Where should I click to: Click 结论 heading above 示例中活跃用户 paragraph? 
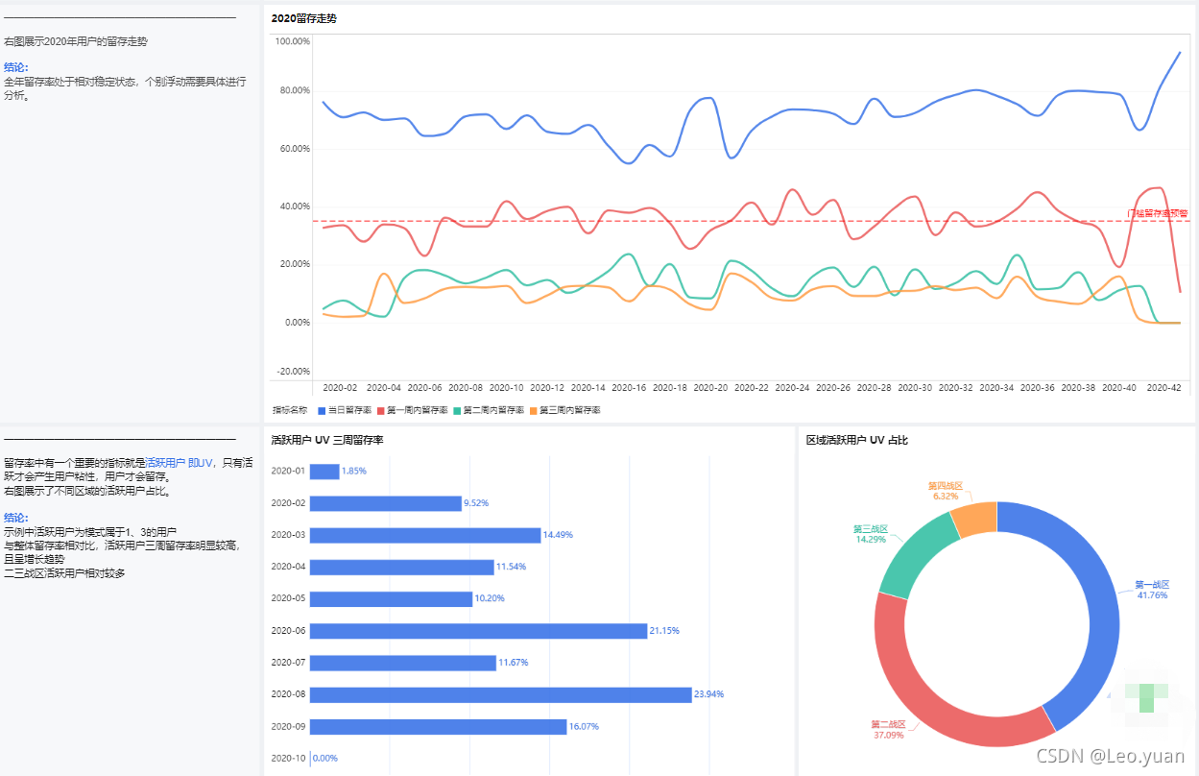(16, 518)
